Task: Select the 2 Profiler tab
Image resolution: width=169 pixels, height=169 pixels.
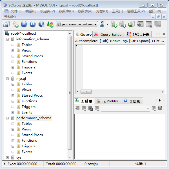Action: (x=108, y=101)
